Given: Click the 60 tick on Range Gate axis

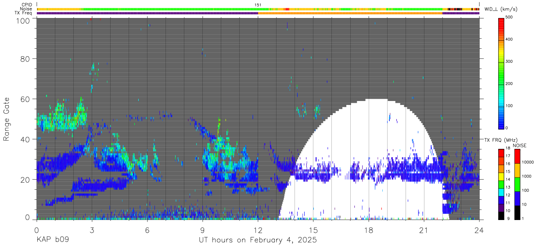Looking at the screenshot, I should 25,99.
